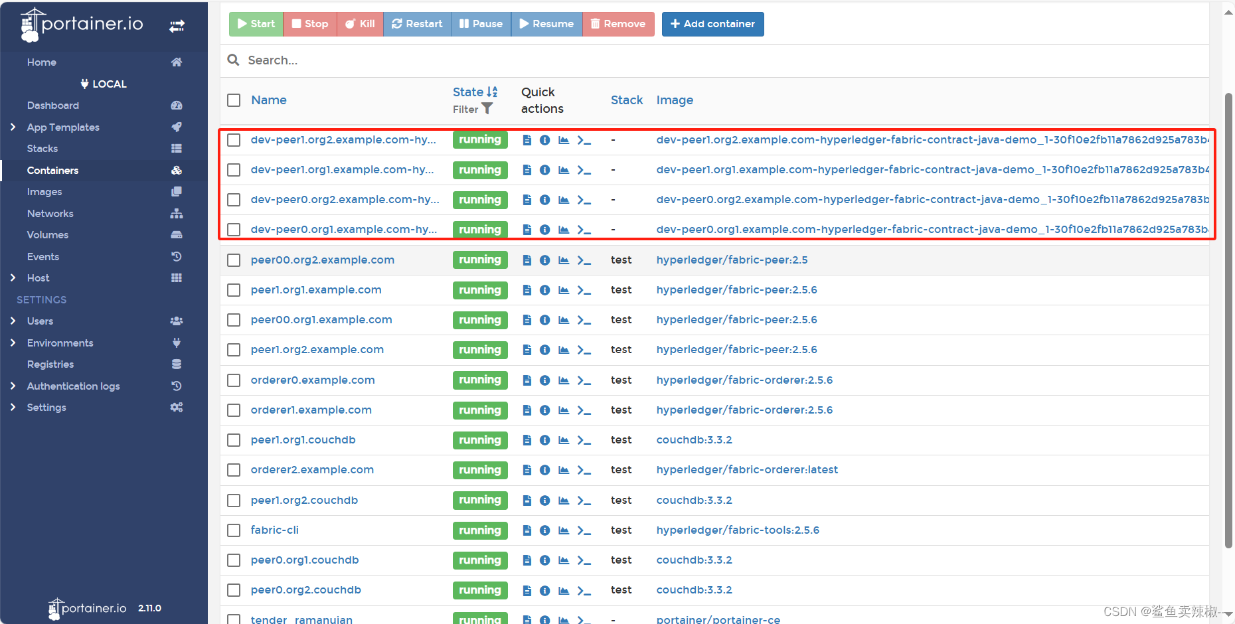Open the Images sidebar page
The width and height of the screenshot is (1235, 624).
[44, 192]
